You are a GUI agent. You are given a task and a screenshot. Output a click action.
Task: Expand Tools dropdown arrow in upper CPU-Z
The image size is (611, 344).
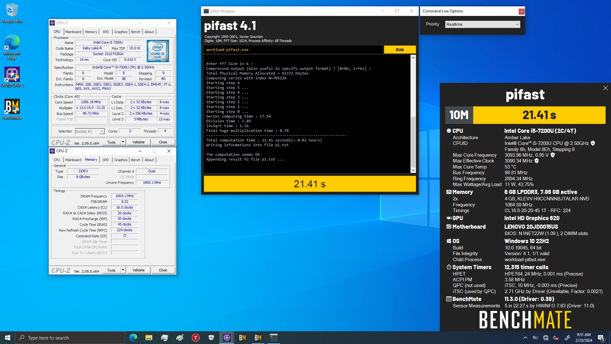pyautogui.click(x=123, y=142)
